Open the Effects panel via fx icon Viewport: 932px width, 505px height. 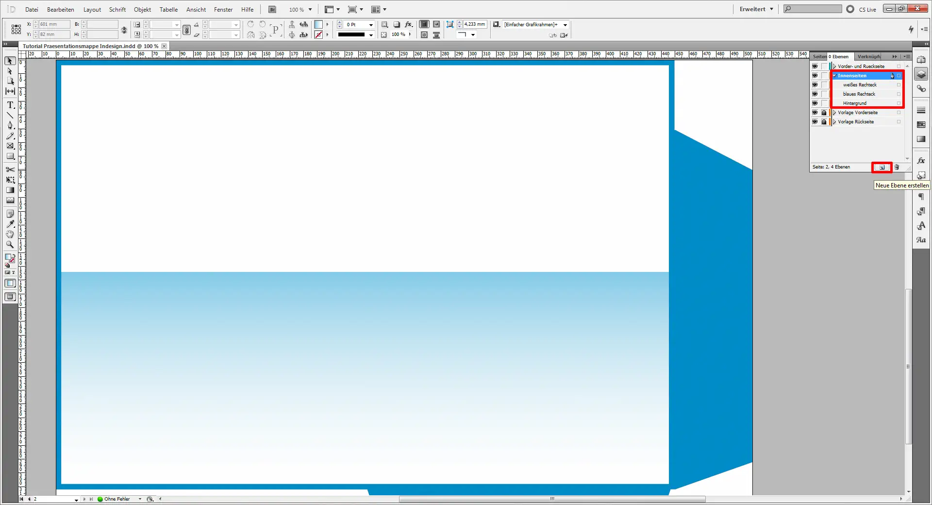[921, 160]
